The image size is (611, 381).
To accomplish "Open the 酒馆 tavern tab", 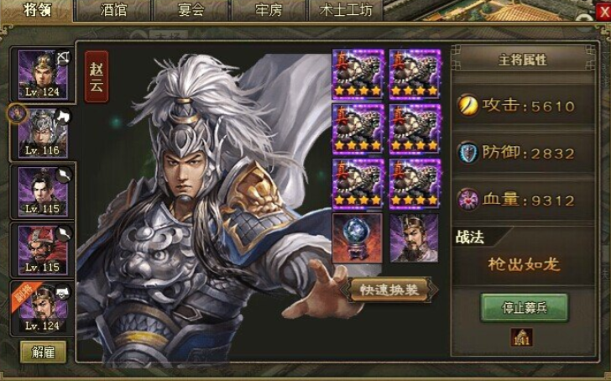I will [x=113, y=10].
